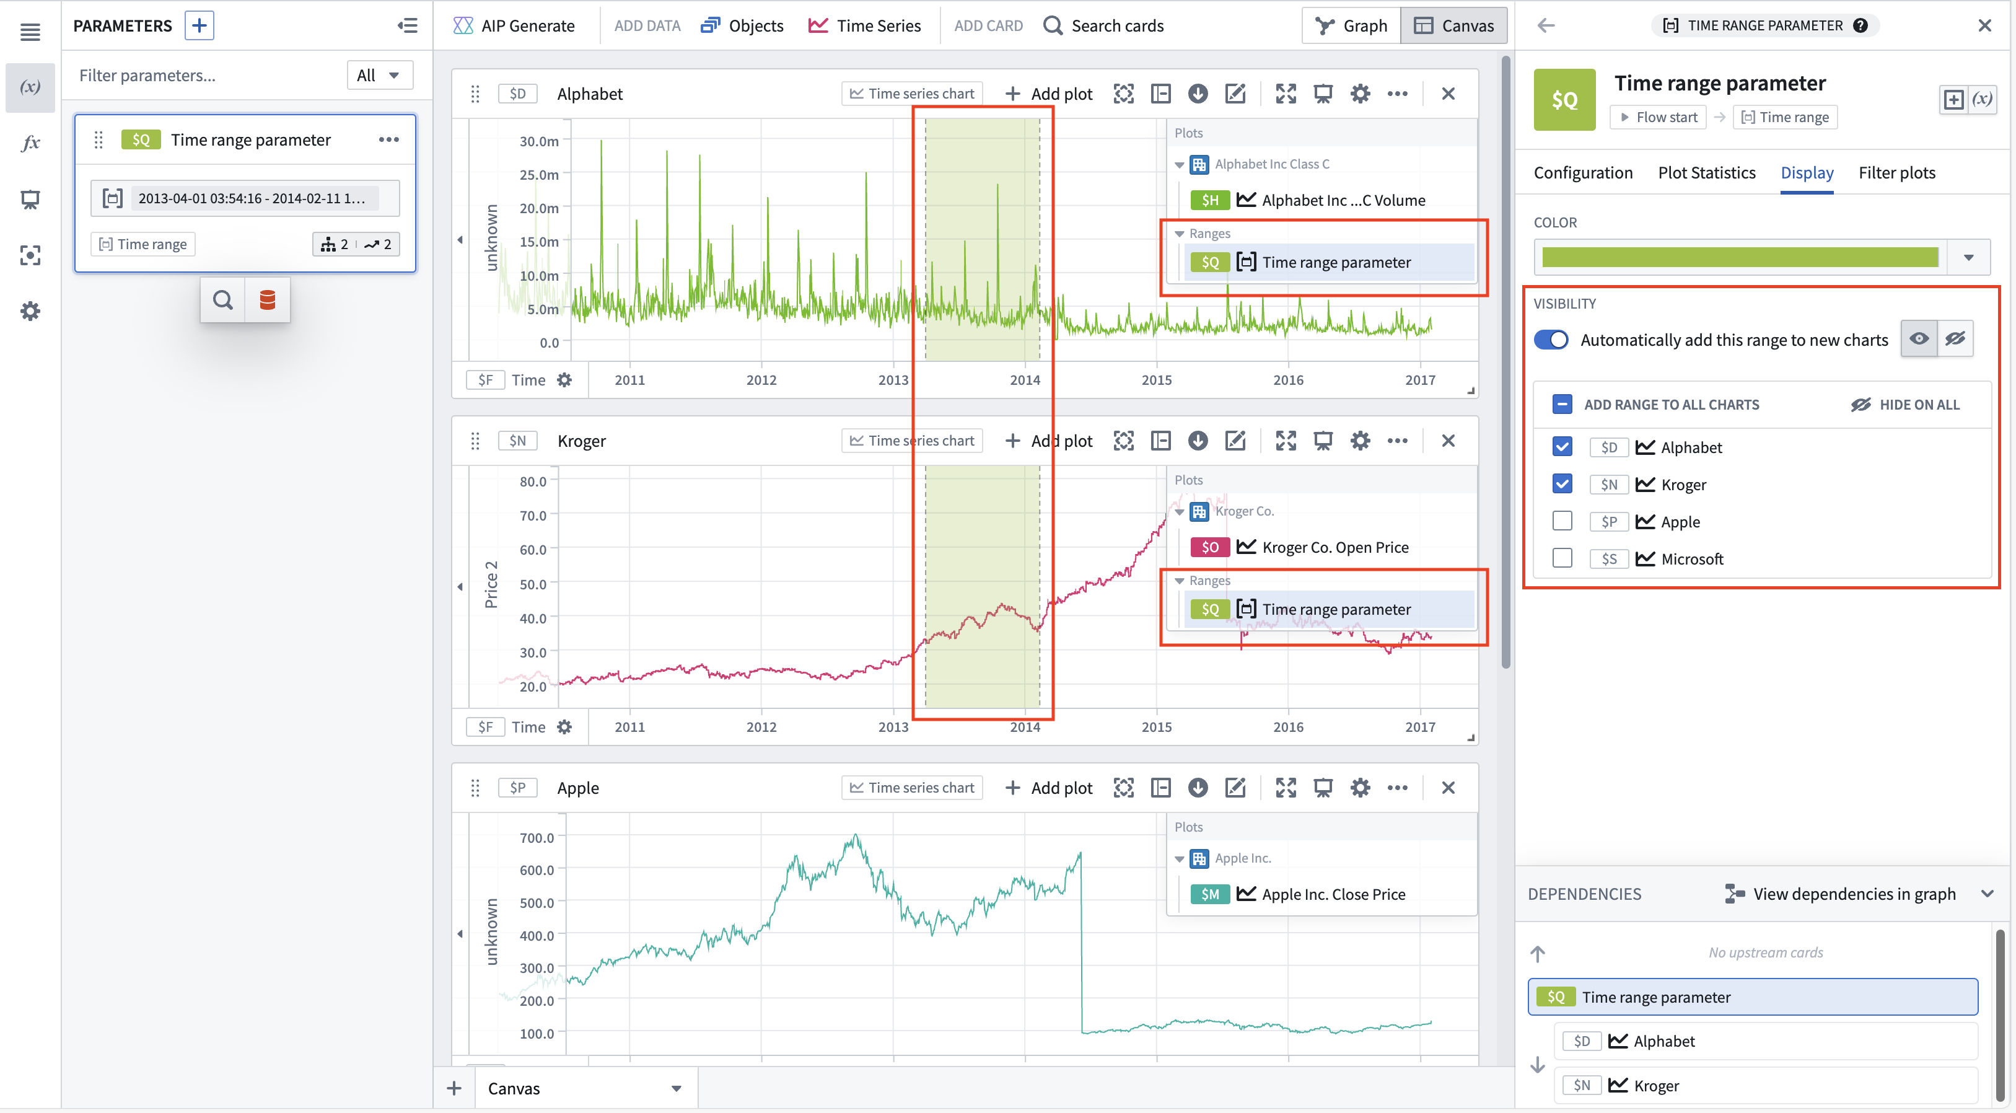2016x1113 pixels.
Task: Check the Apple chart checkbox
Action: coord(1562,521)
